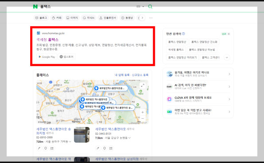Open the CLOVA X와 함께 대화해 보세요 banner
The width and height of the screenshot is (264, 163).
point(198,99)
